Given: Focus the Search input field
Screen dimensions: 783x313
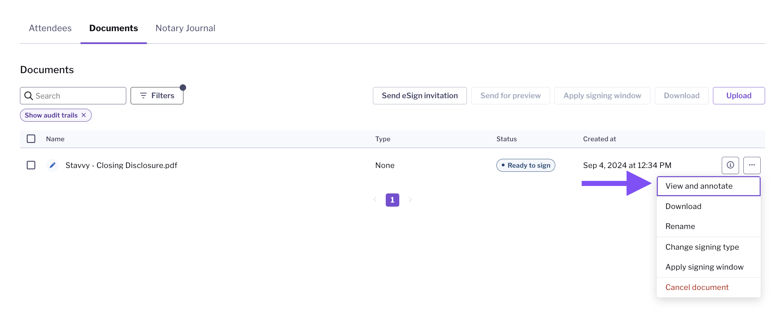Looking at the screenshot, I should (73, 96).
